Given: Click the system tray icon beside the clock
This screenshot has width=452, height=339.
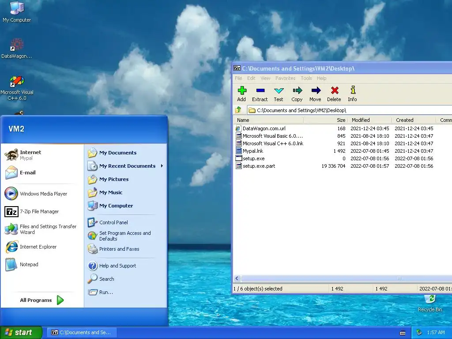Looking at the screenshot, I should (419, 333).
